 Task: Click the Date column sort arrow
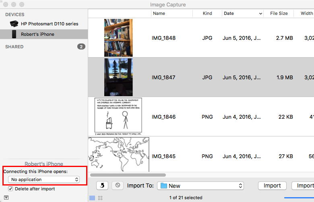(x=260, y=13)
